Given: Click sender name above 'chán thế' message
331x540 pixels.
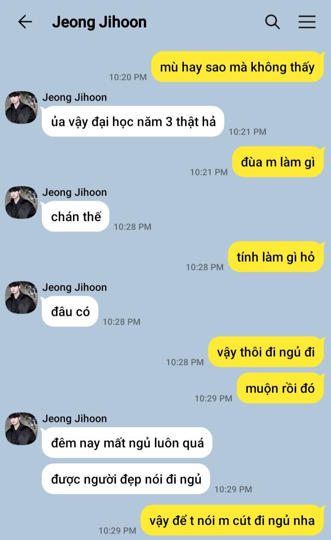Looking at the screenshot, I should pyautogui.click(x=74, y=192).
